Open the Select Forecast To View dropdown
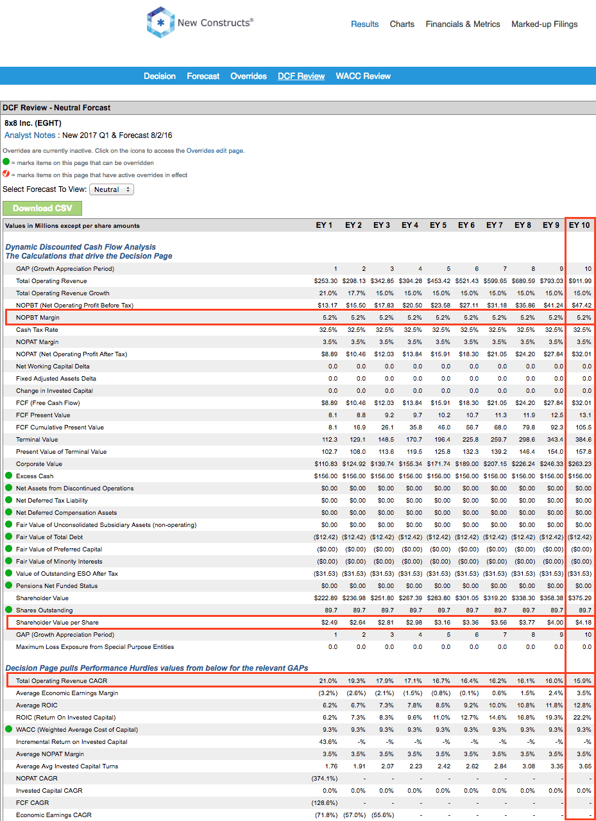Screen dimensions: 596x821 (112, 189)
